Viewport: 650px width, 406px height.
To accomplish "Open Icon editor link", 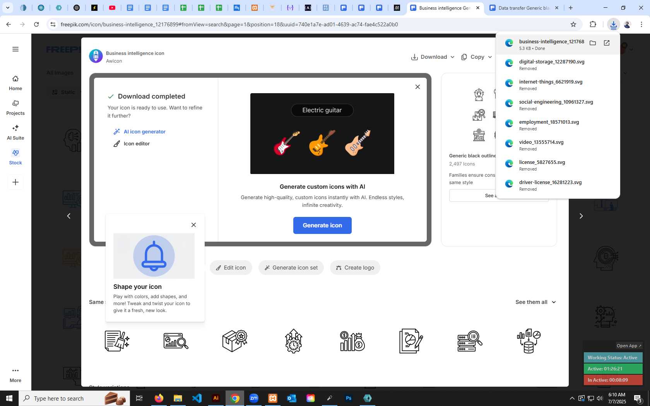I will point(132,143).
